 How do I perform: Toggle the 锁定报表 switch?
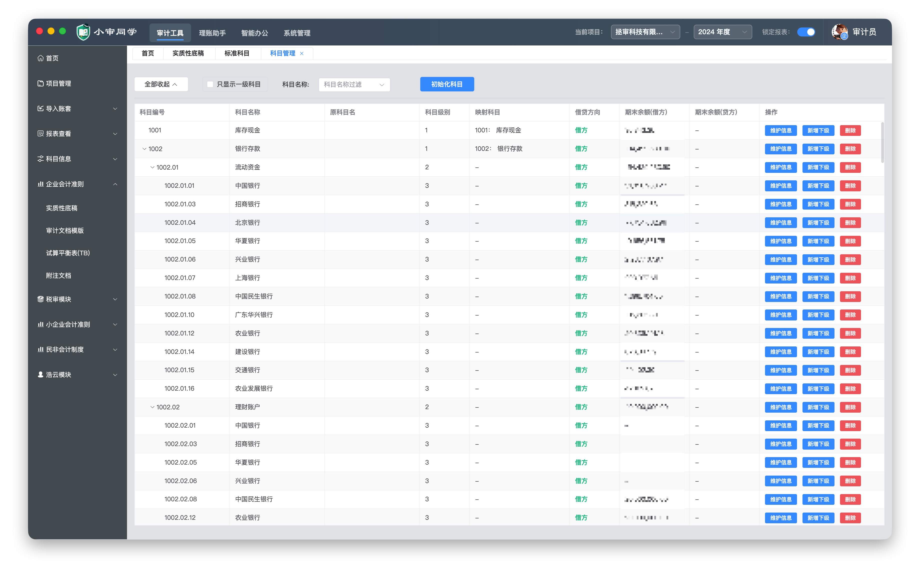(806, 32)
